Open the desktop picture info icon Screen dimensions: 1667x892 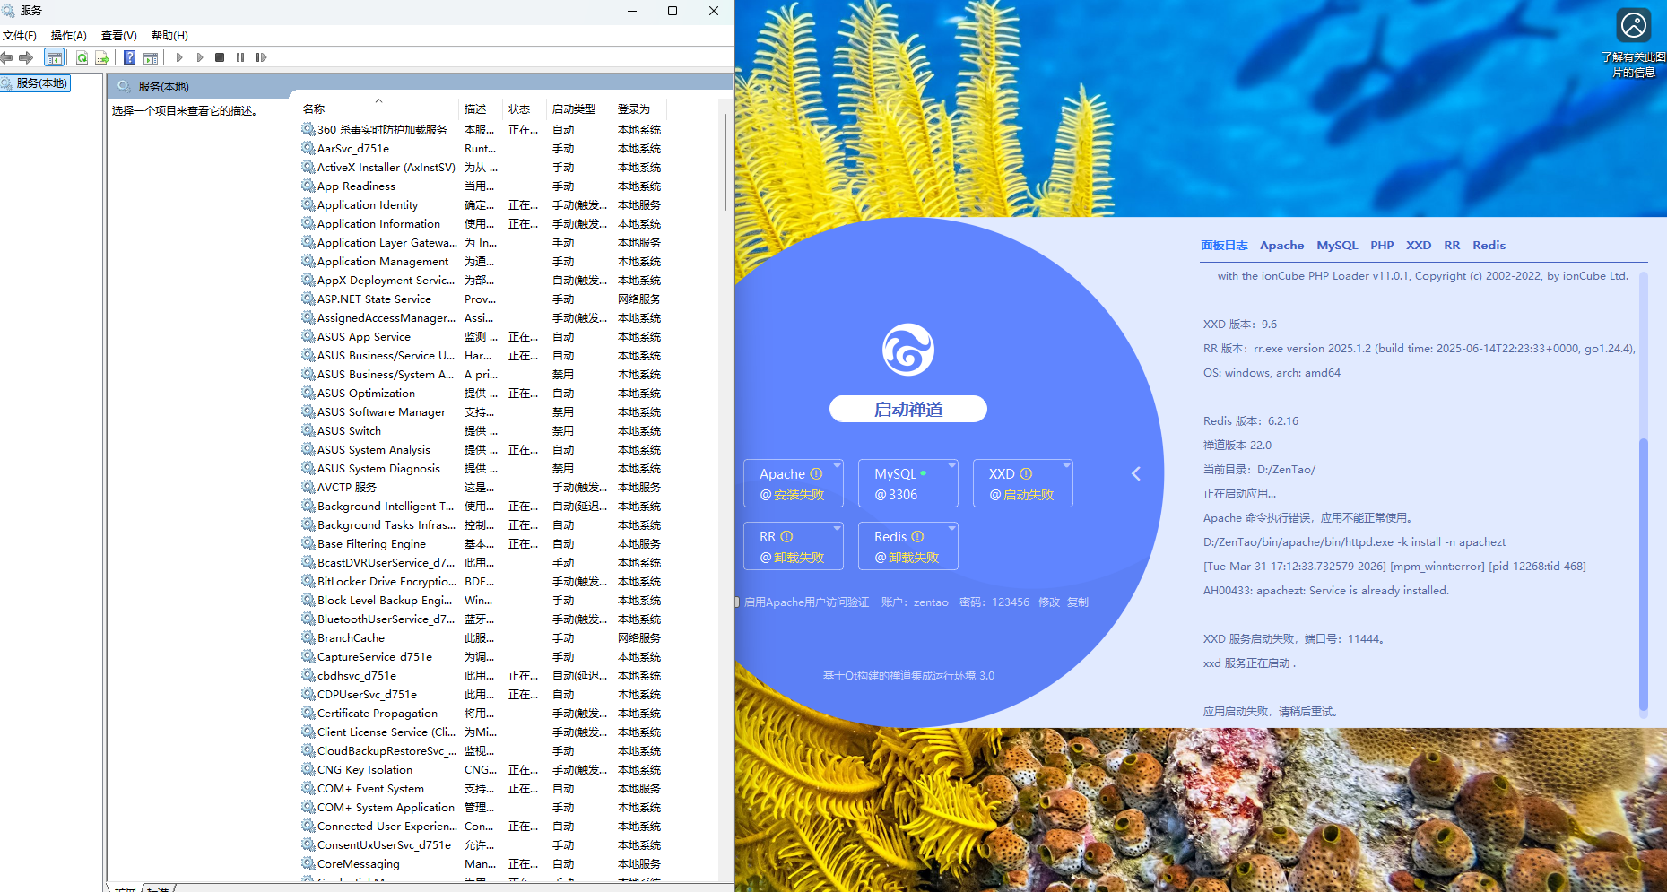pos(1634,25)
